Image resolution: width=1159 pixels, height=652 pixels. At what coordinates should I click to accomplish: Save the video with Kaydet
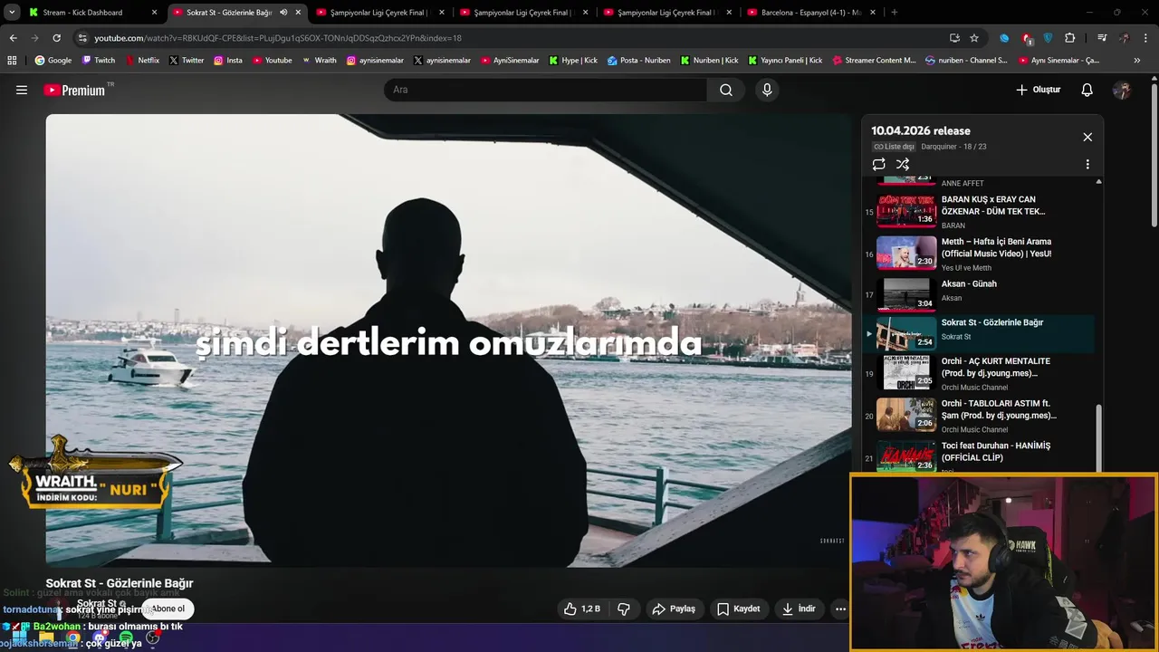739,609
